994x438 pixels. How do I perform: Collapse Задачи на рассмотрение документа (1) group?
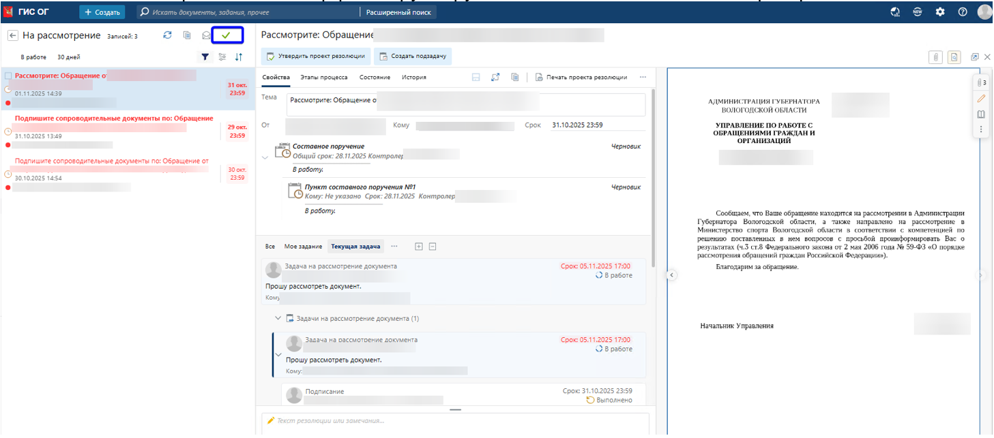click(278, 318)
